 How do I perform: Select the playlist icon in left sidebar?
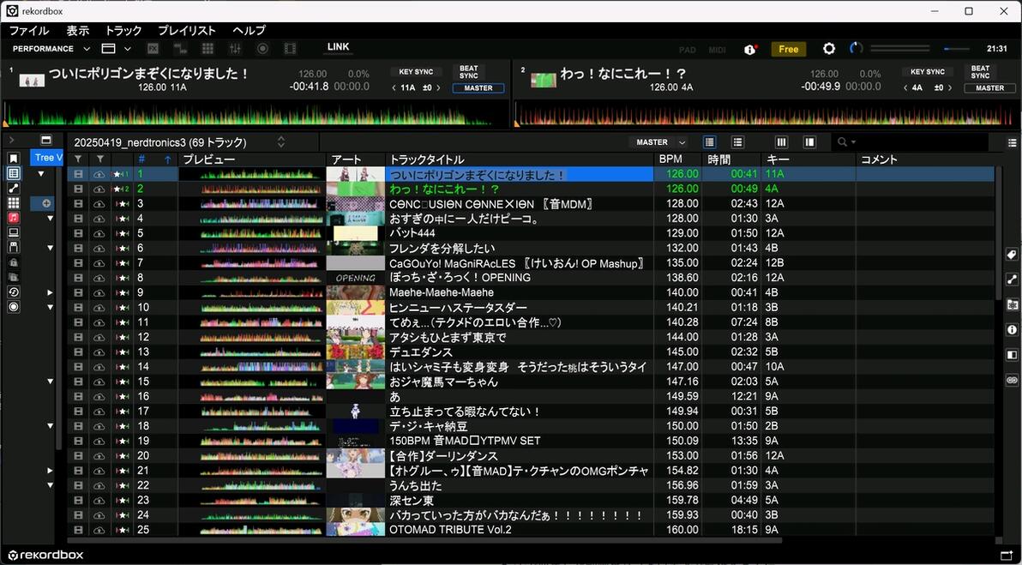click(14, 173)
